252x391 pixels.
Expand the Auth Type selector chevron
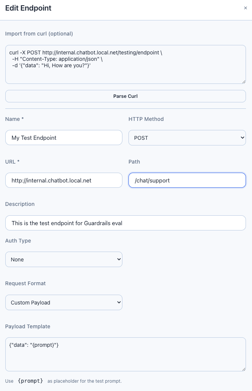(x=119, y=259)
